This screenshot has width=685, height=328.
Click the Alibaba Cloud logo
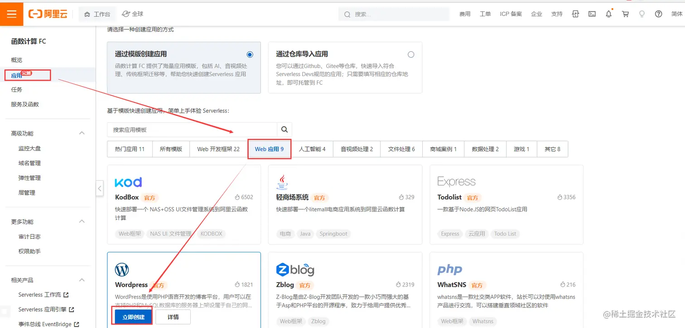pos(48,14)
